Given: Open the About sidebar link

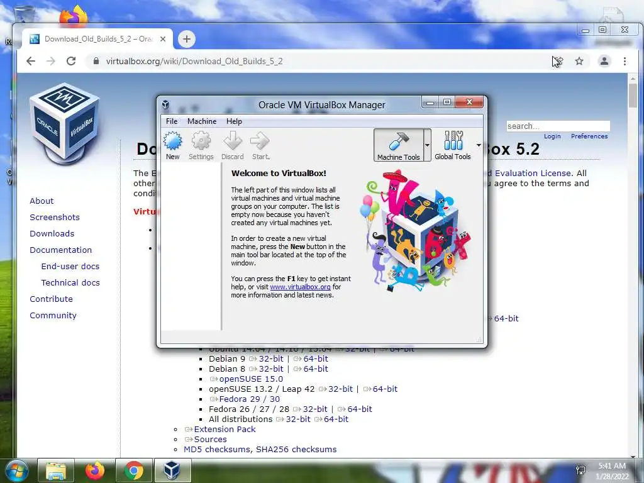Looking at the screenshot, I should click(42, 201).
